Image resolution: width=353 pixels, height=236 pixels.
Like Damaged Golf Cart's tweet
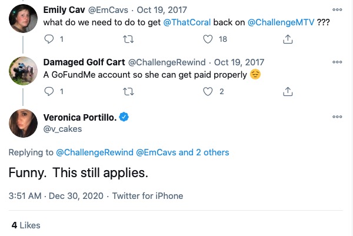click(x=208, y=91)
